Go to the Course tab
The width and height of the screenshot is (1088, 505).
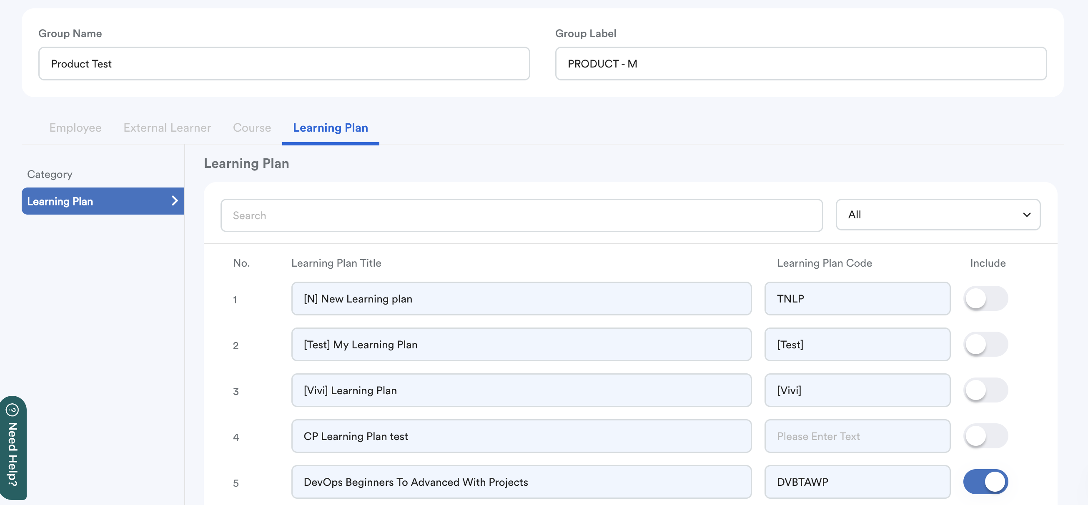252,127
